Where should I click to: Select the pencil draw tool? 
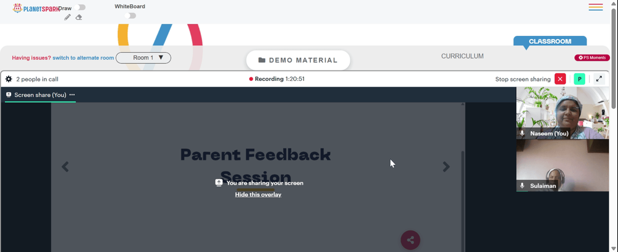click(67, 17)
